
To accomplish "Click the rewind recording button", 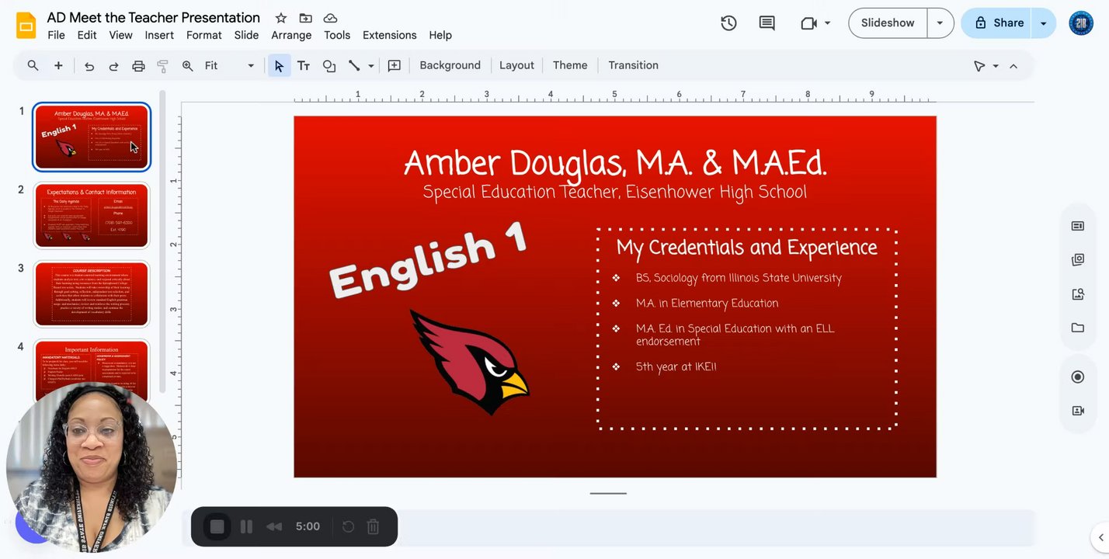I will [274, 527].
